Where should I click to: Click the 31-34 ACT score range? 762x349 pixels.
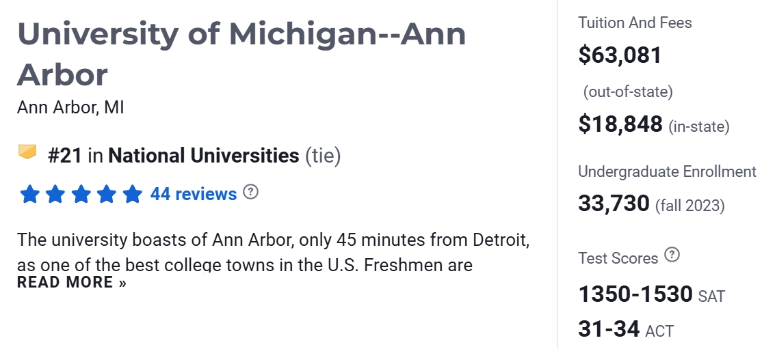click(x=609, y=330)
